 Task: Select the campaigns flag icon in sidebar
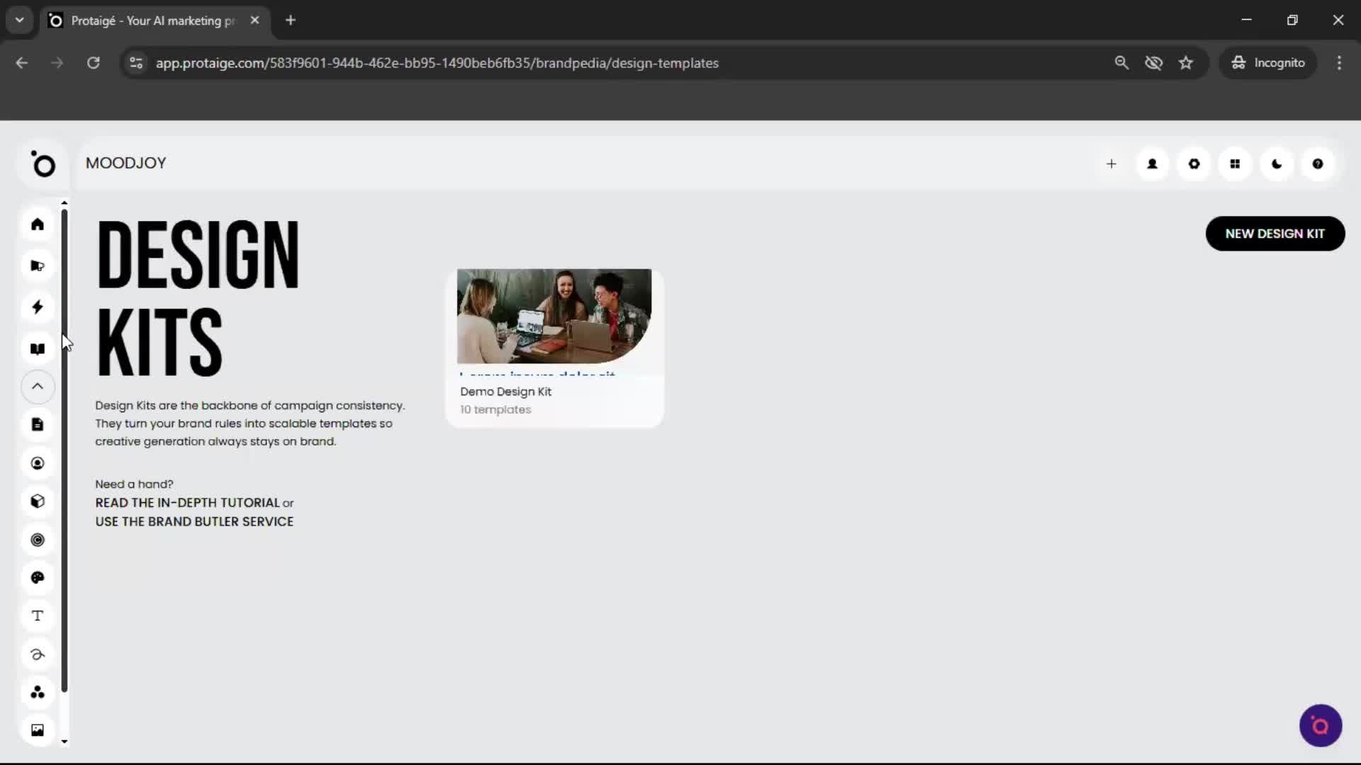[x=38, y=265]
